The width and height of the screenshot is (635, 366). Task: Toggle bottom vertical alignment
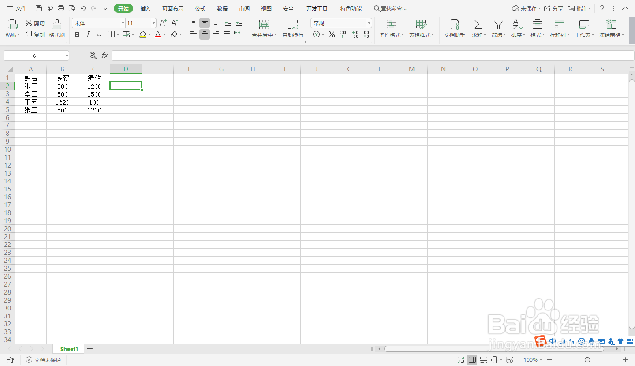[216, 23]
